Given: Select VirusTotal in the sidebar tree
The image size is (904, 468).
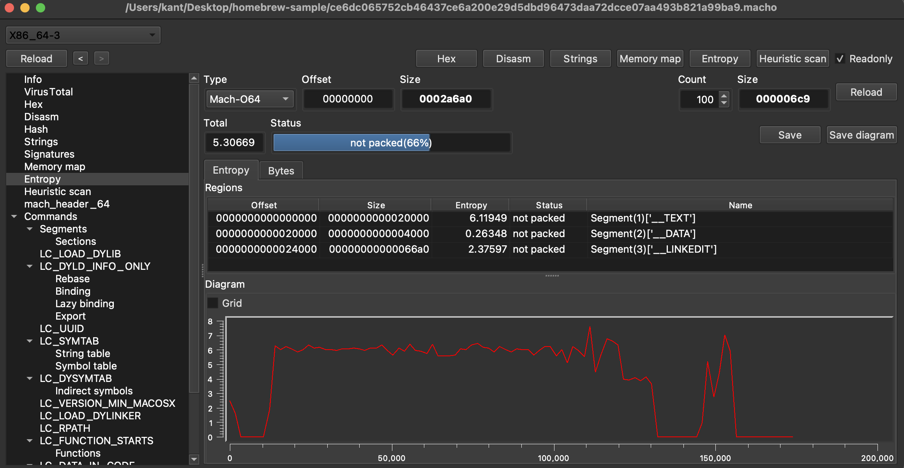Looking at the screenshot, I should [49, 92].
